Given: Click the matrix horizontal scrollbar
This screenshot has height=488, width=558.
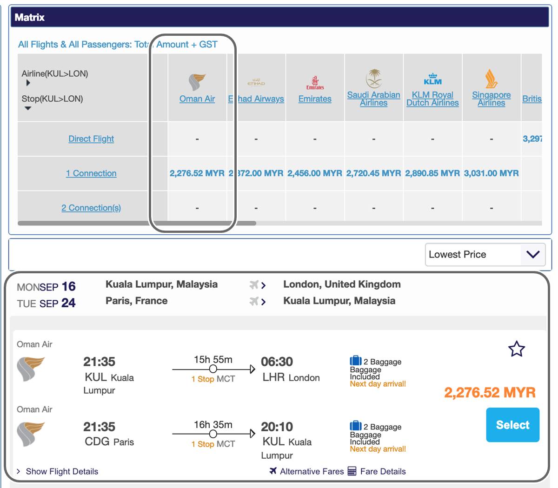Looking at the screenshot, I should 137,223.
